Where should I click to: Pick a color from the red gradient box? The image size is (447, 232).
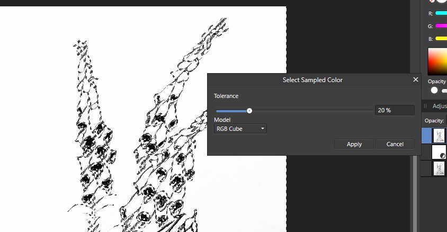tap(437, 61)
